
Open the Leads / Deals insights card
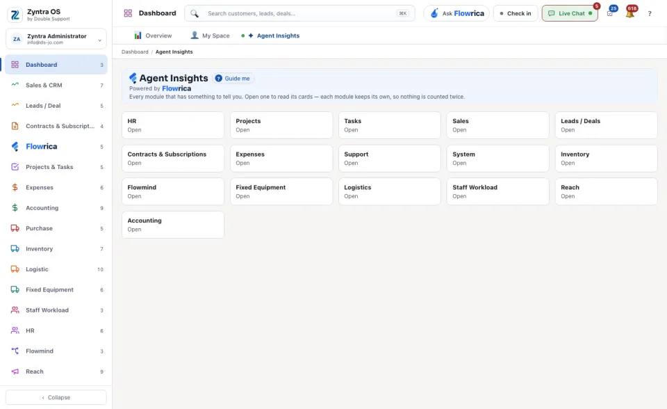click(x=606, y=125)
